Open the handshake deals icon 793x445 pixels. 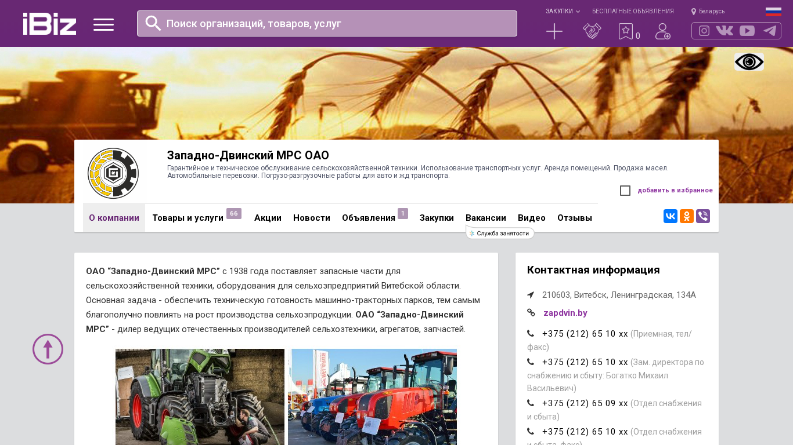coord(592,31)
